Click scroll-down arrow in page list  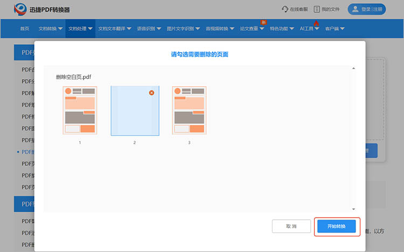pos(353,208)
